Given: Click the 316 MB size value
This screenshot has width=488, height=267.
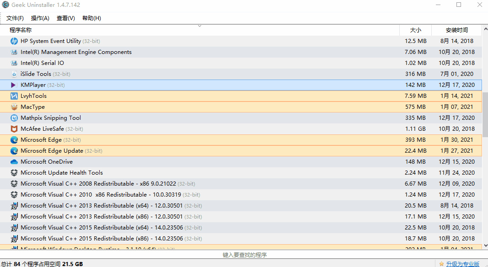Looking at the screenshot, I should (x=415, y=74).
